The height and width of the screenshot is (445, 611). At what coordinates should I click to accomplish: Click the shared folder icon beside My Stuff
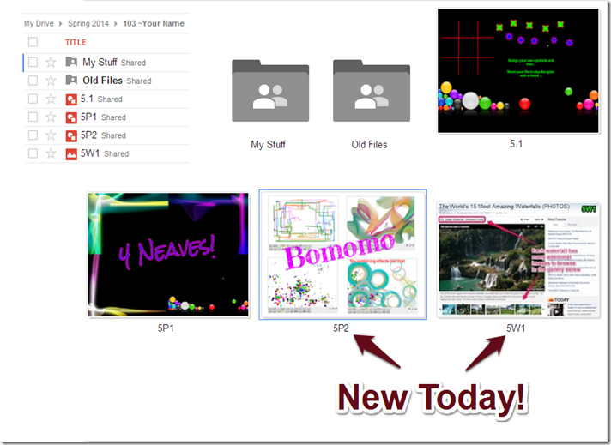(x=71, y=62)
